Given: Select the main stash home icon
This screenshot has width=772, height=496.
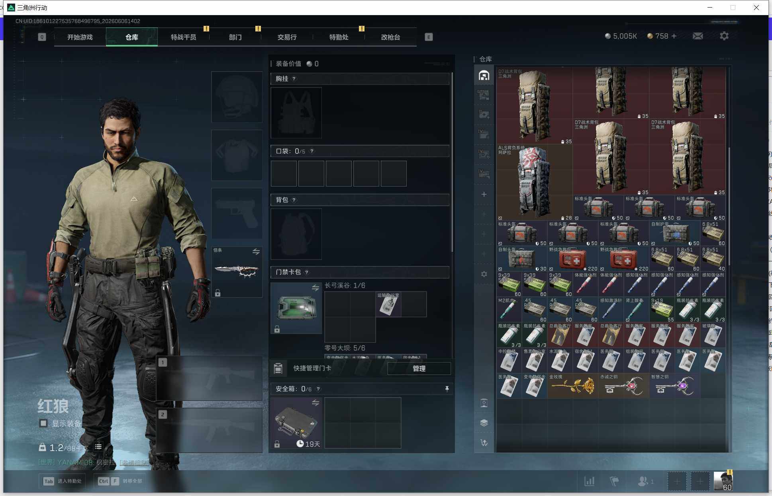Looking at the screenshot, I should coord(484,75).
